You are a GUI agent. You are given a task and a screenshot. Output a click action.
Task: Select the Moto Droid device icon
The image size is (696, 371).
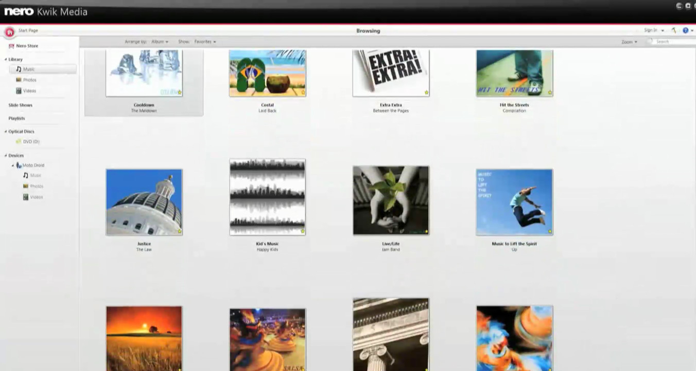pos(19,165)
